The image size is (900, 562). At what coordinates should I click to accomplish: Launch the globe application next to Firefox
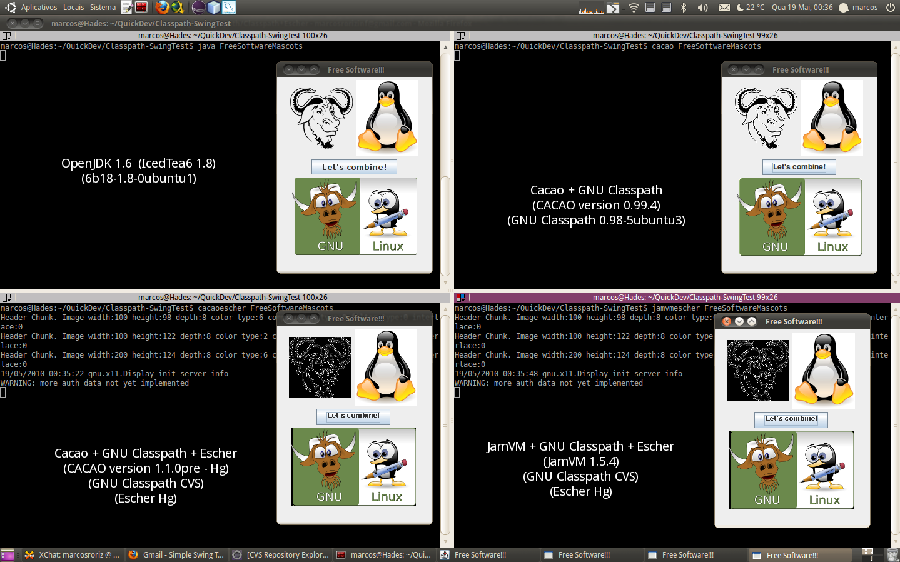pyautogui.click(x=178, y=8)
